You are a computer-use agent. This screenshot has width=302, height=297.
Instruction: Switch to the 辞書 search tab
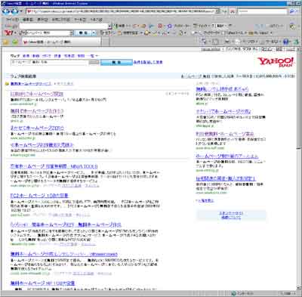point(57,56)
